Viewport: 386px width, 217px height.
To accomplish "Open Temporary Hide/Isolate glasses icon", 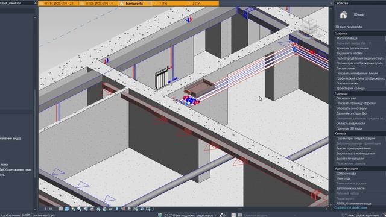I will tap(110, 209).
